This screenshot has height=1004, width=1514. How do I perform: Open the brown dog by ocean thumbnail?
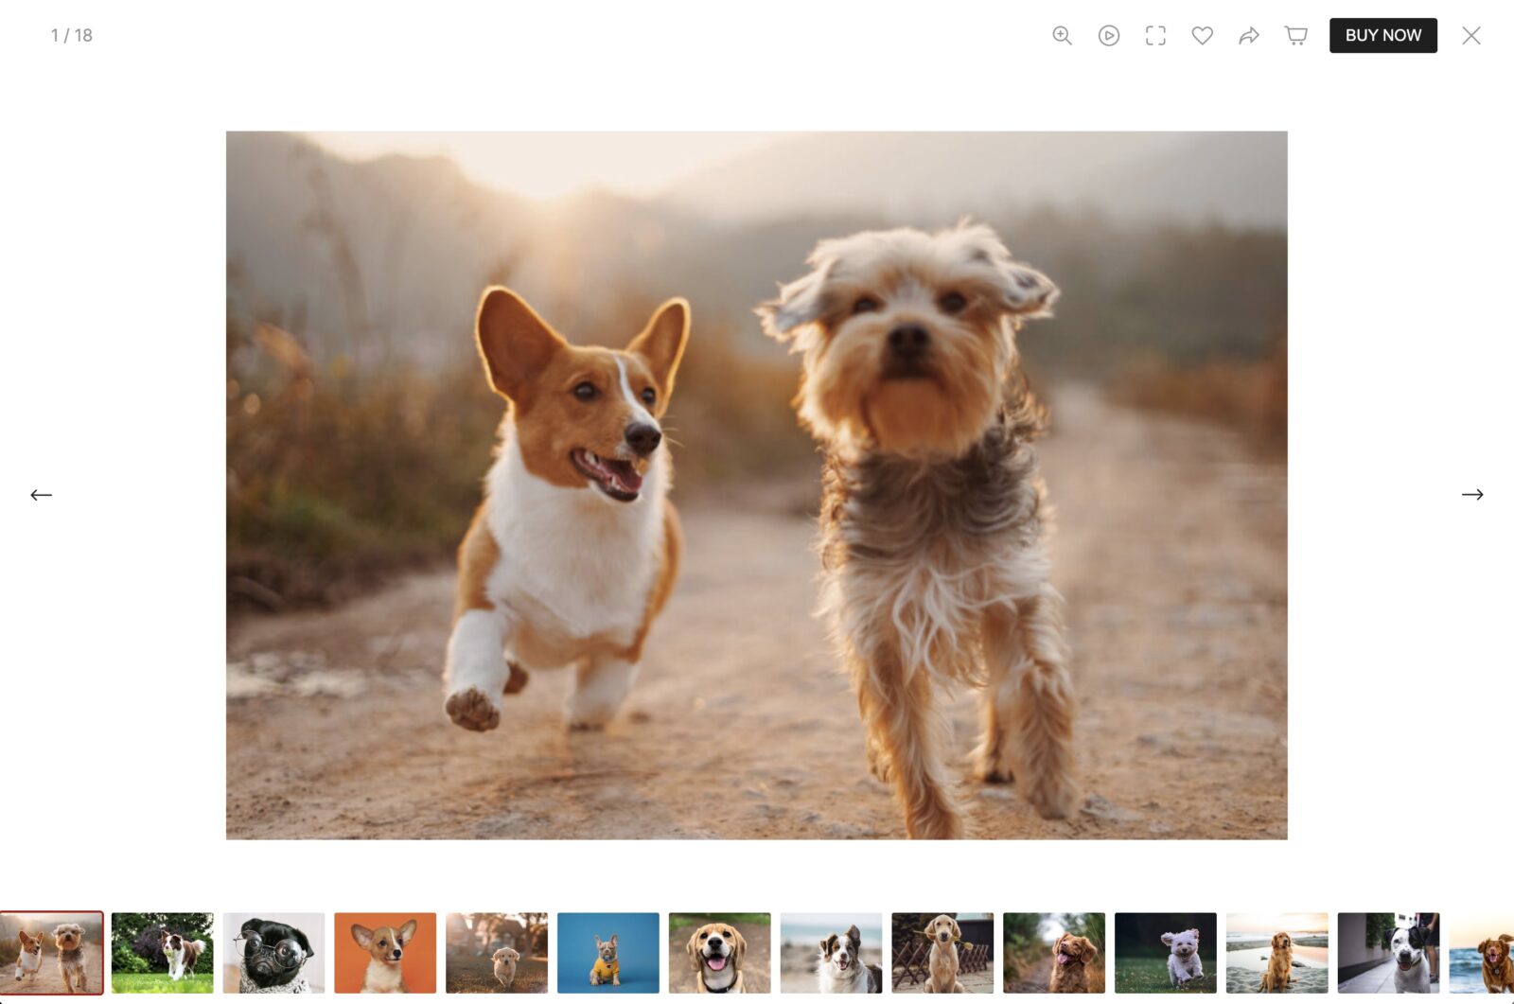click(1482, 953)
